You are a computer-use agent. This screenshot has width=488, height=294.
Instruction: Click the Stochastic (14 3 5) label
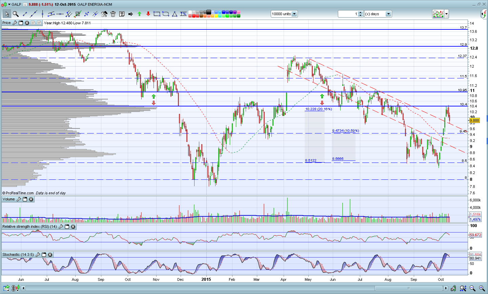pyautogui.click(x=18, y=254)
